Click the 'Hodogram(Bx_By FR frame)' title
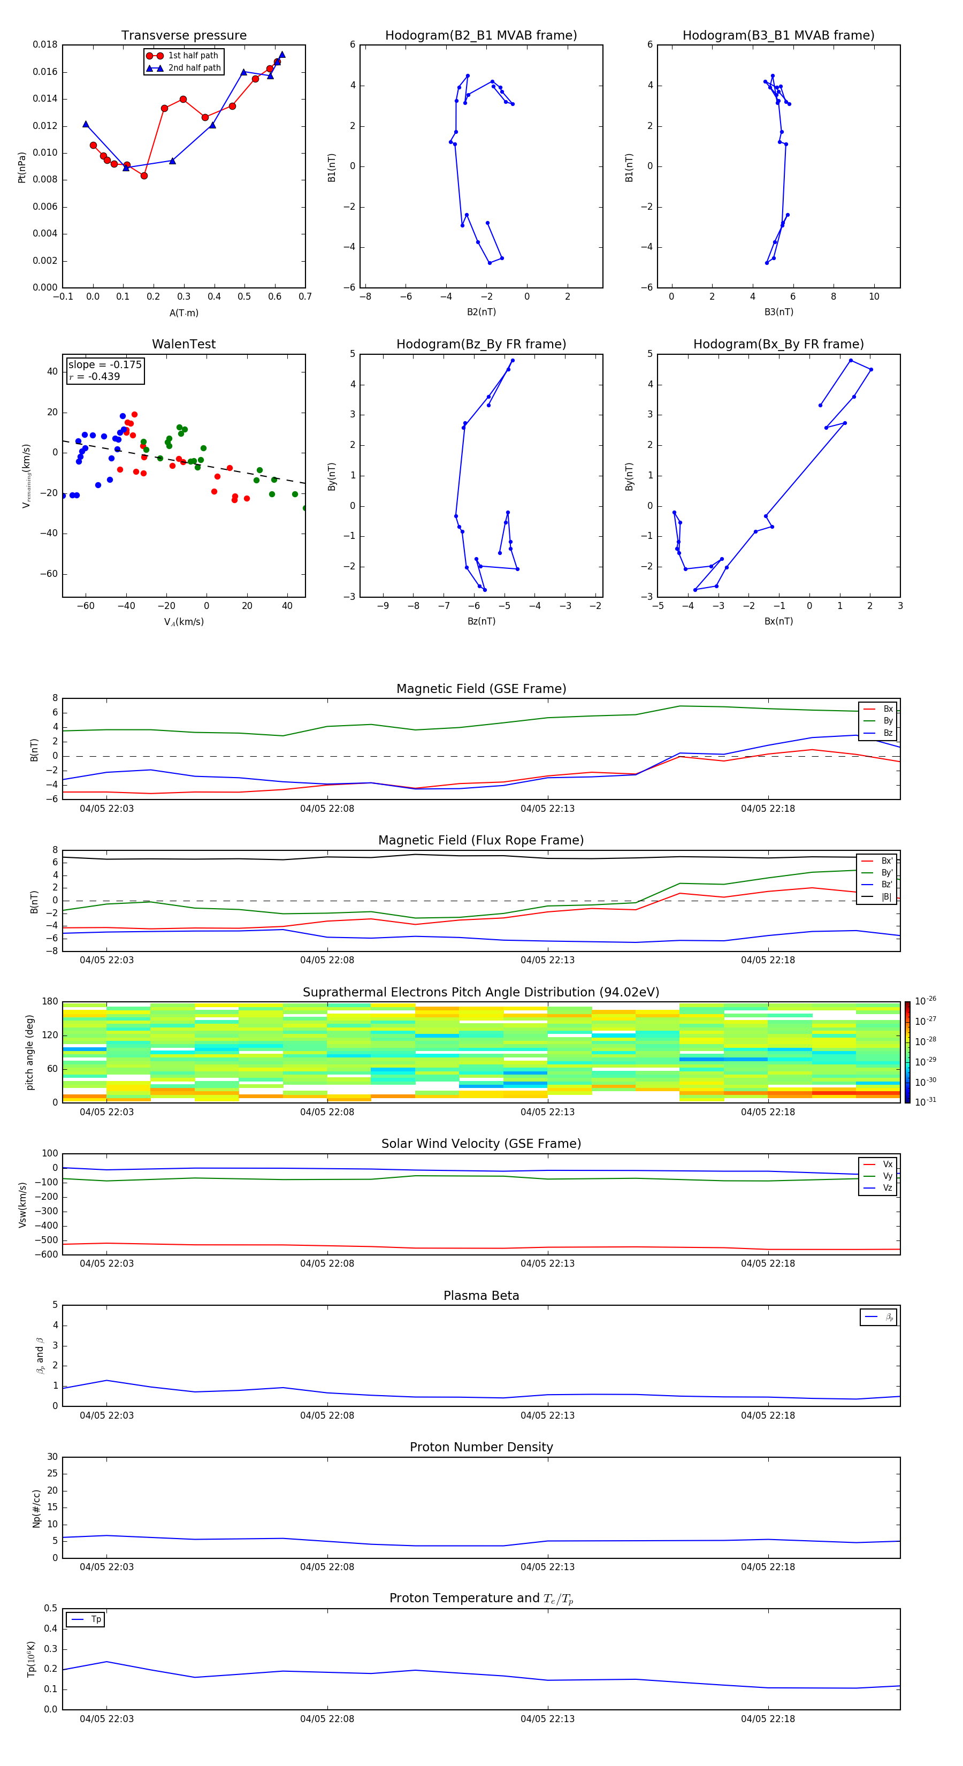Screen dimensions: 963x1766 click(x=778, y=344)
